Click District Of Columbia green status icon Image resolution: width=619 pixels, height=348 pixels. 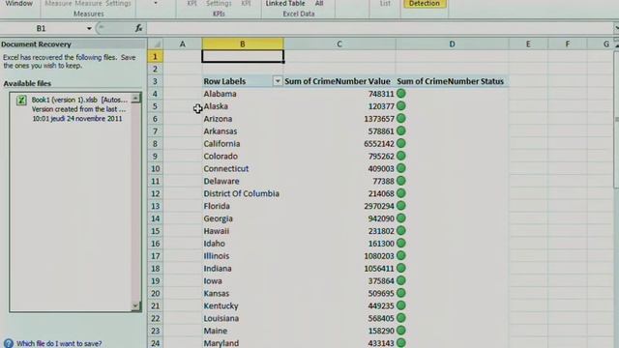[x=401, y=193]
